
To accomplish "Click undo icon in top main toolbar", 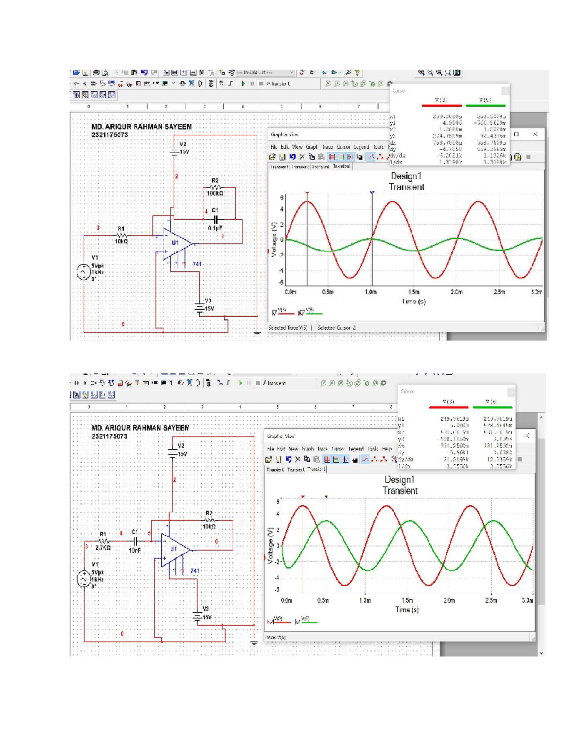I will pyautogui.click(x=144, y=73).
